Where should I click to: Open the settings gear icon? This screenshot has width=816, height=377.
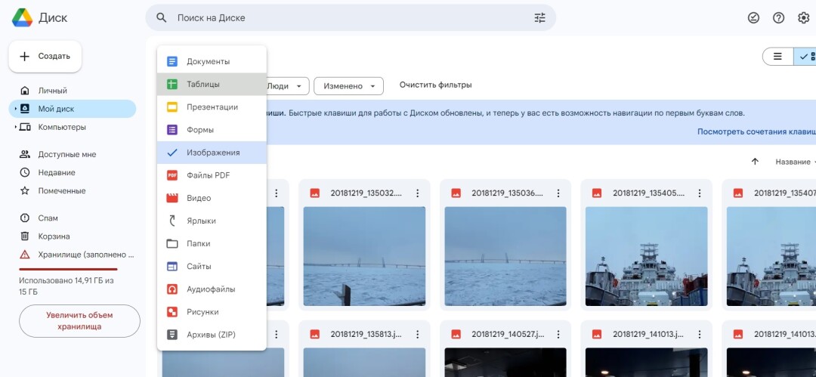pyautogui.click(x=803, y=17)
